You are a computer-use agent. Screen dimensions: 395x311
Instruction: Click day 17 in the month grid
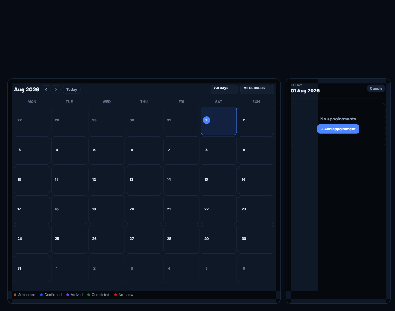click(x=32, y=210)
